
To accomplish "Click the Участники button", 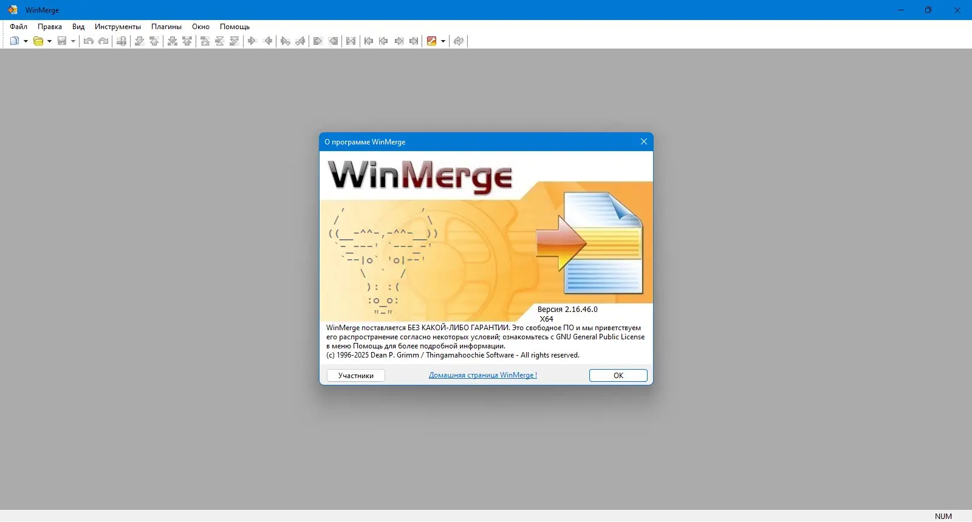I will point(356,376).
